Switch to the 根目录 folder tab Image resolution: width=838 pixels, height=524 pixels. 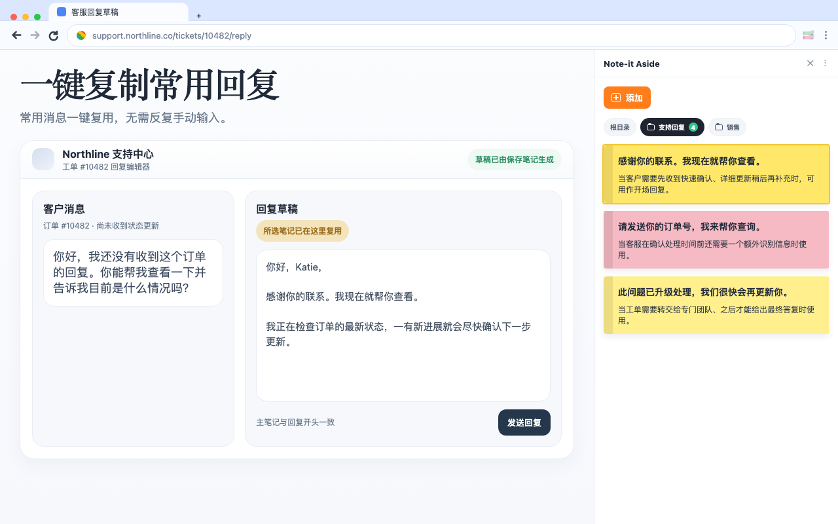coord(619,127)
